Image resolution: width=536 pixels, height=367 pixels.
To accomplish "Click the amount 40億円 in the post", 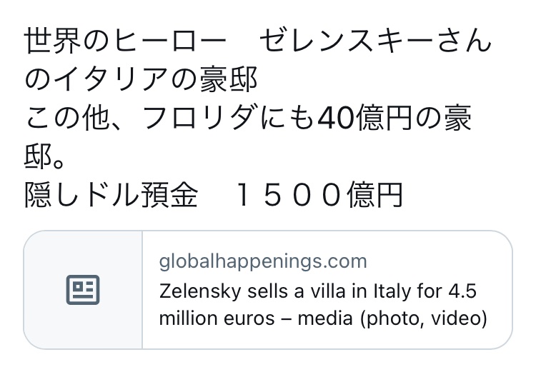I will pos(362,119).
